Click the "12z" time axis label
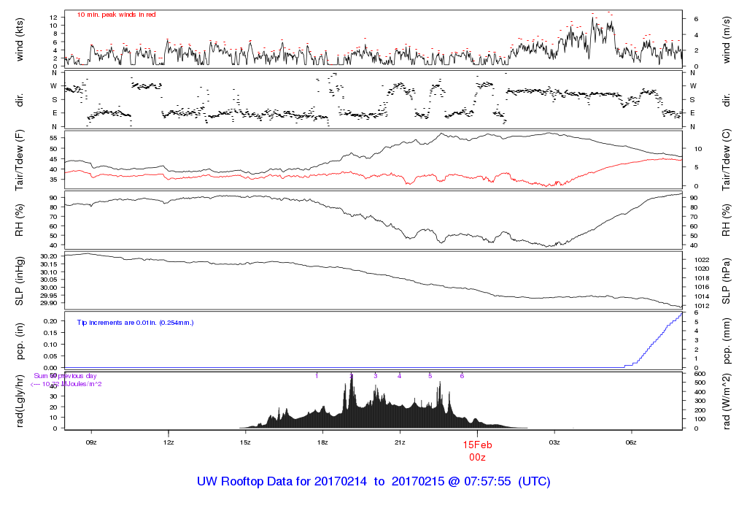This screenshot has width=747, height=511. click(x=169, y=442)
